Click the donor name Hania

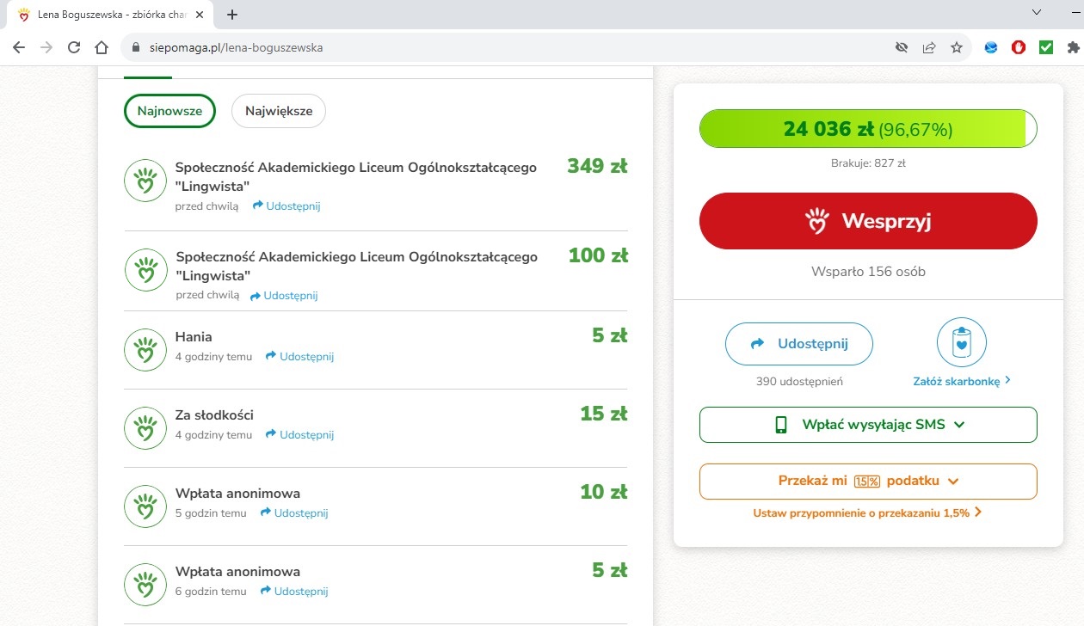tap(194, 337)
